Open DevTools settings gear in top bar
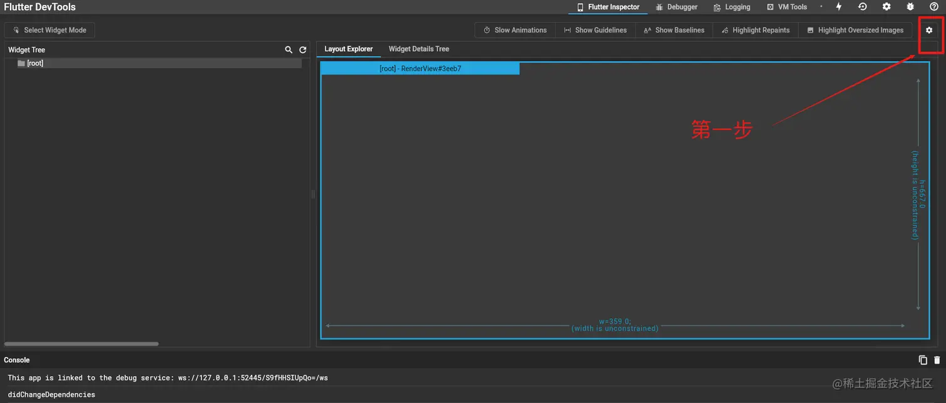946x403 pixels. [887, 7]
